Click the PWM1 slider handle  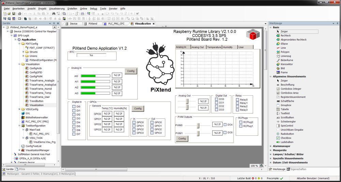point(198,133)
